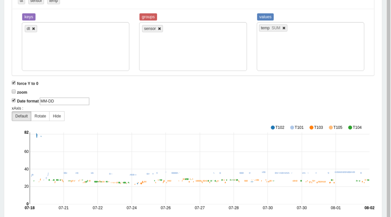
Task: Toggle the T103 series legend dot
Action: click(311, 128)
